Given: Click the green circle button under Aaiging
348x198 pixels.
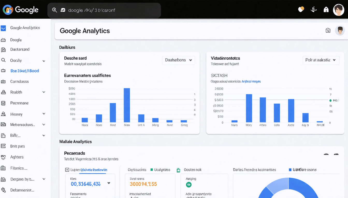Looking at the screenshot, I should [189, 185].
